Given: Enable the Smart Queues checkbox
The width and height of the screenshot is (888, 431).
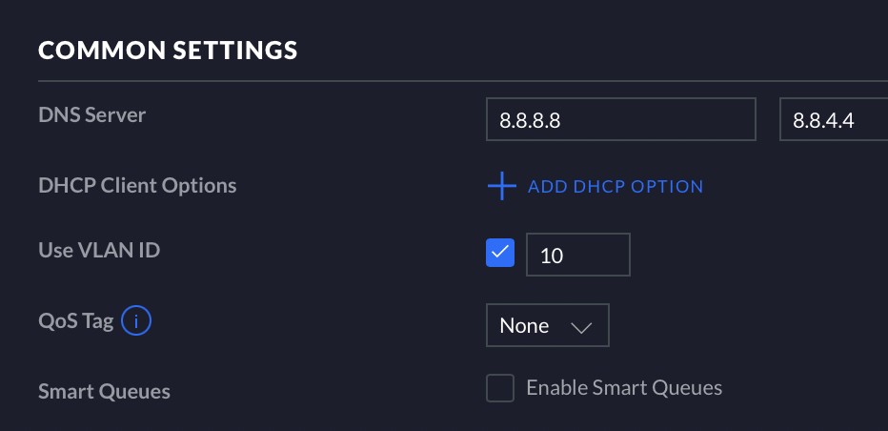Looking at the screenshot, I should click(x=500, y=388).
